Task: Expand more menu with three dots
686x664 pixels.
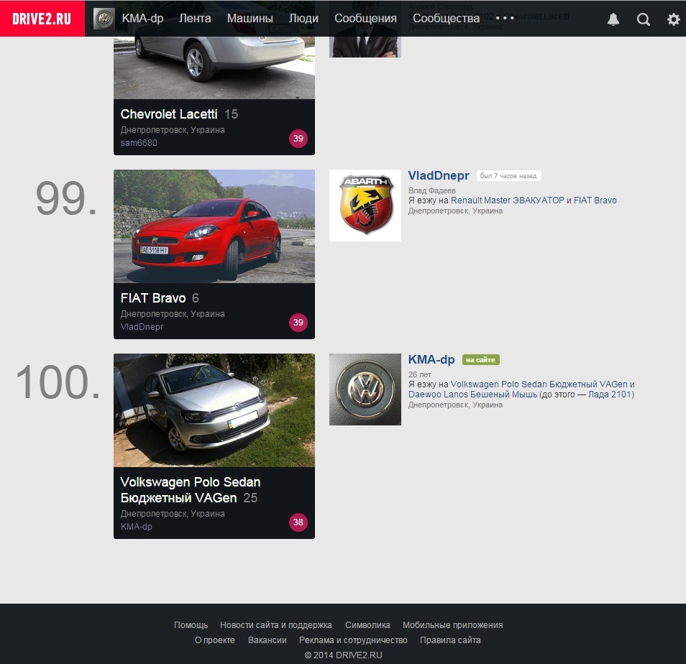Action: click(x=505, y=19)
